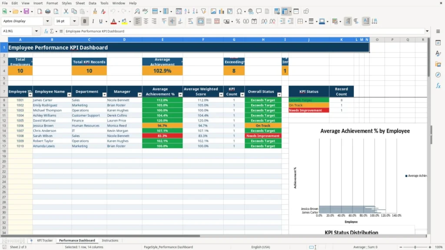Click the Save document icon
The width and height of the screenshot is (445, 250).
27,11
